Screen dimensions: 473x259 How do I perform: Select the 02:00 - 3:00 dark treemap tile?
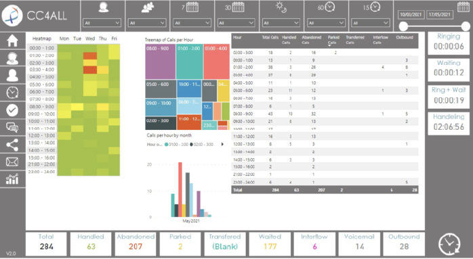tap(161, 124)
